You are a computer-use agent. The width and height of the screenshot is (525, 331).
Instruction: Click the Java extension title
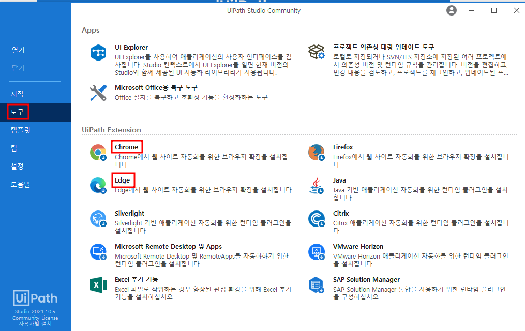click(339, 180)
